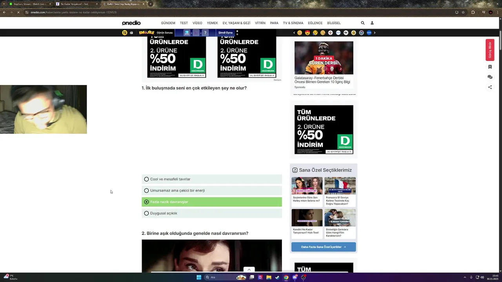Open File Explorer from the taskbar
Image resolution: width=502 pixels, height=282 pixels.
(269, 277)
